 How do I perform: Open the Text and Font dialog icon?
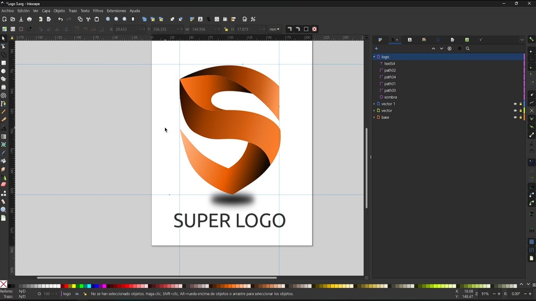pyautogui.click(x=200, y=19)
